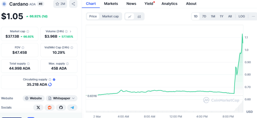The width and height of the screenshot is (257, 118).
Task: Select the 1D time range
Action: 195,16
